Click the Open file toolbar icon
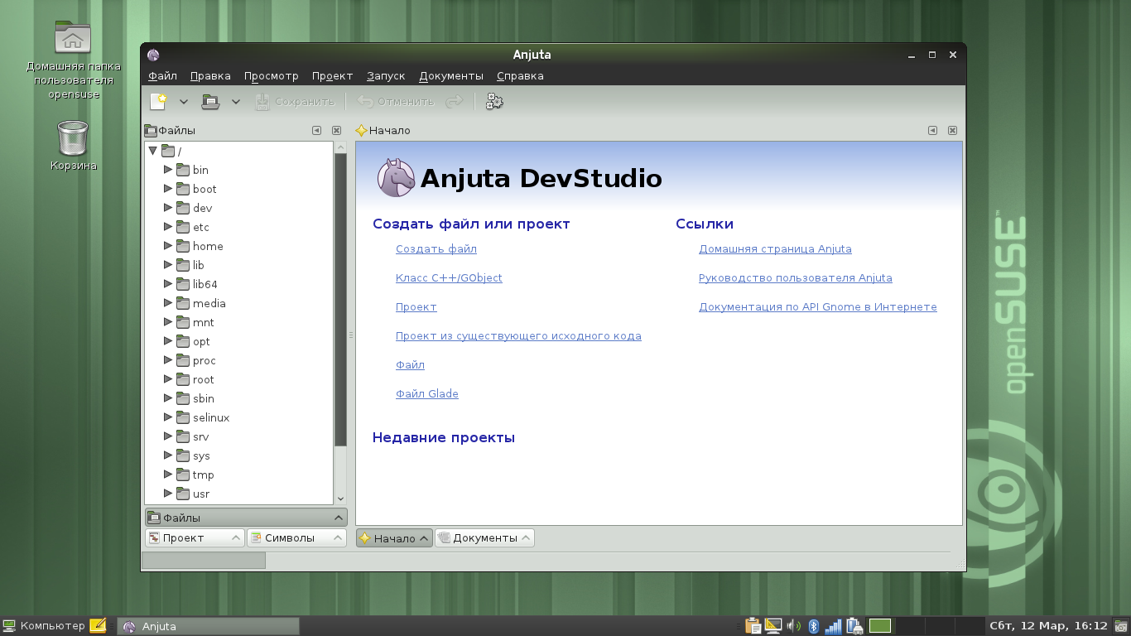The width and height of the screenshot is (1131, 636). (x=210, y=102)
